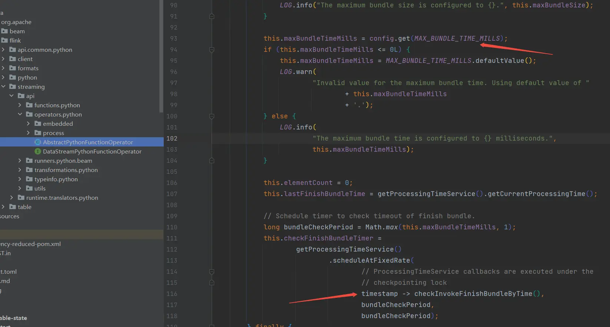Click LOG.warn call on line 96
The height and width of the screenshot is (327, 610).
(296, 72)
